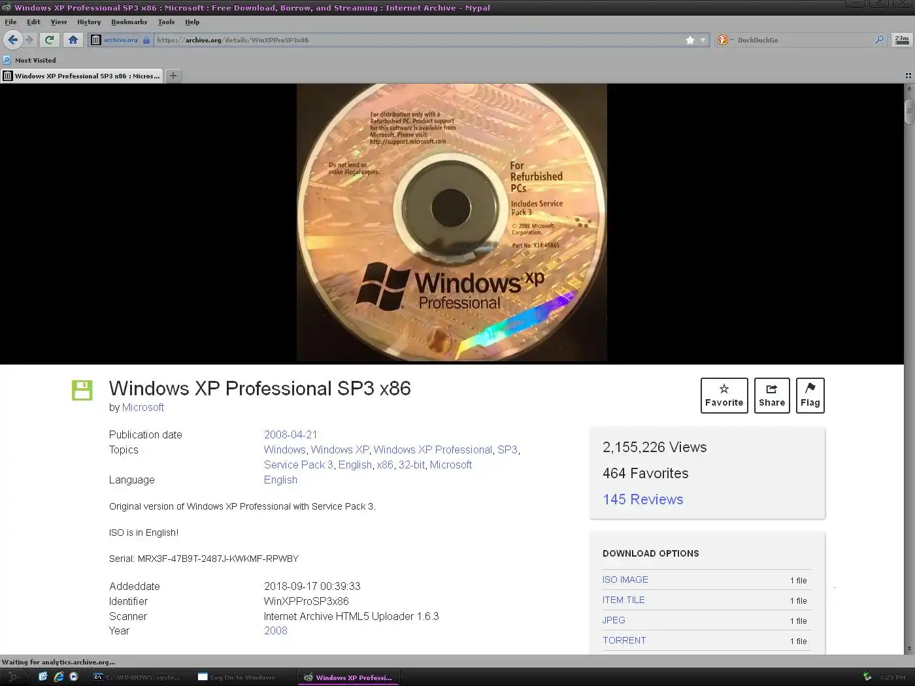Open the DuckDuckGo search engine selector
Viewport: 915px width, 686px height.
tap(724, 40)
